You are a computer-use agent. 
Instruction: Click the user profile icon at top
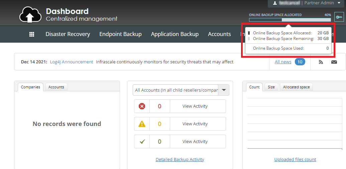pyautogui.click(x=275, y=3)
